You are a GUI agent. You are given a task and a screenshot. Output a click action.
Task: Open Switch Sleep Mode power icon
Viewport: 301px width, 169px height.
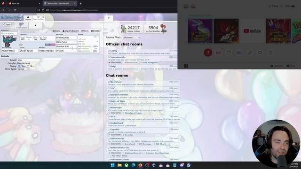point(270,53)
